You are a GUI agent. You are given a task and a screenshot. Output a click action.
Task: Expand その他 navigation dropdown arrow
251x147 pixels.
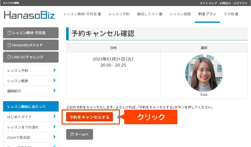(237, 14)
